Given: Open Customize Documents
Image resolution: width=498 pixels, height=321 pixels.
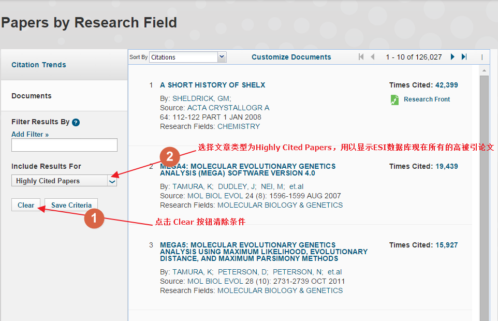Looking at the screenshot, I should (291, 57).
